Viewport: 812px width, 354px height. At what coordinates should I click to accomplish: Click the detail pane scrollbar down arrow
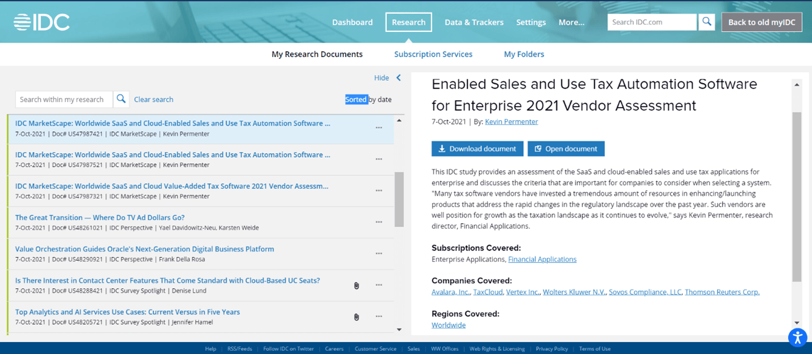pos(797,323)
